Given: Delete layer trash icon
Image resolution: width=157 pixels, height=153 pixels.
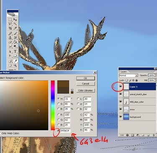Looking at the screenshot, I should click(153, 135).
